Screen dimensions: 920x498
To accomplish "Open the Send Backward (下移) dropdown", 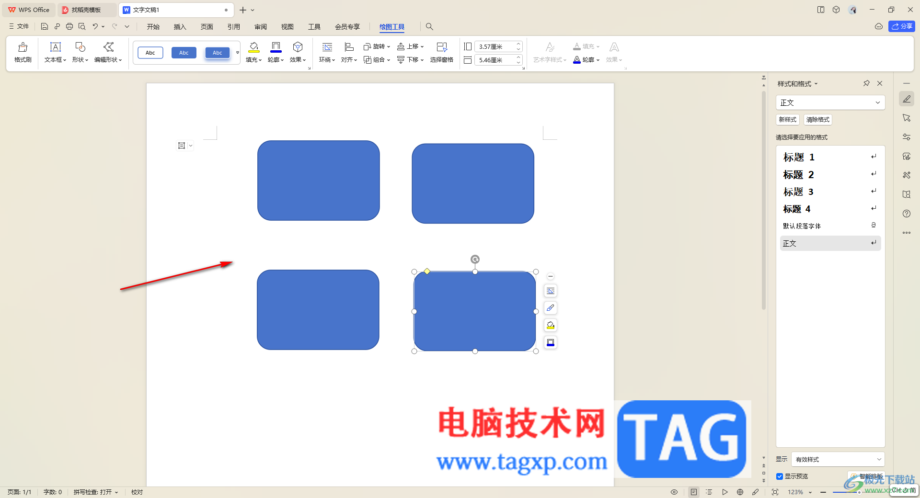I will click(x=410, y=60).
